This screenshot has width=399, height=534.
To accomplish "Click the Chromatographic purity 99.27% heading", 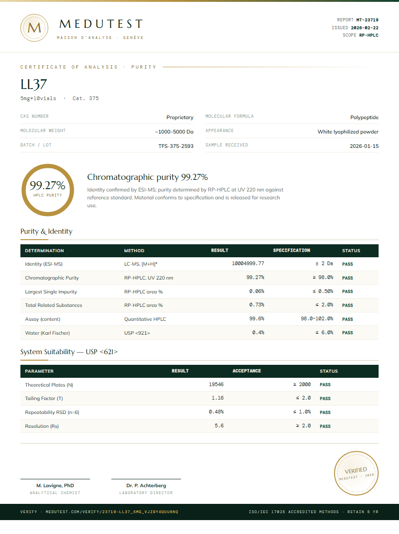I will 147,177.
